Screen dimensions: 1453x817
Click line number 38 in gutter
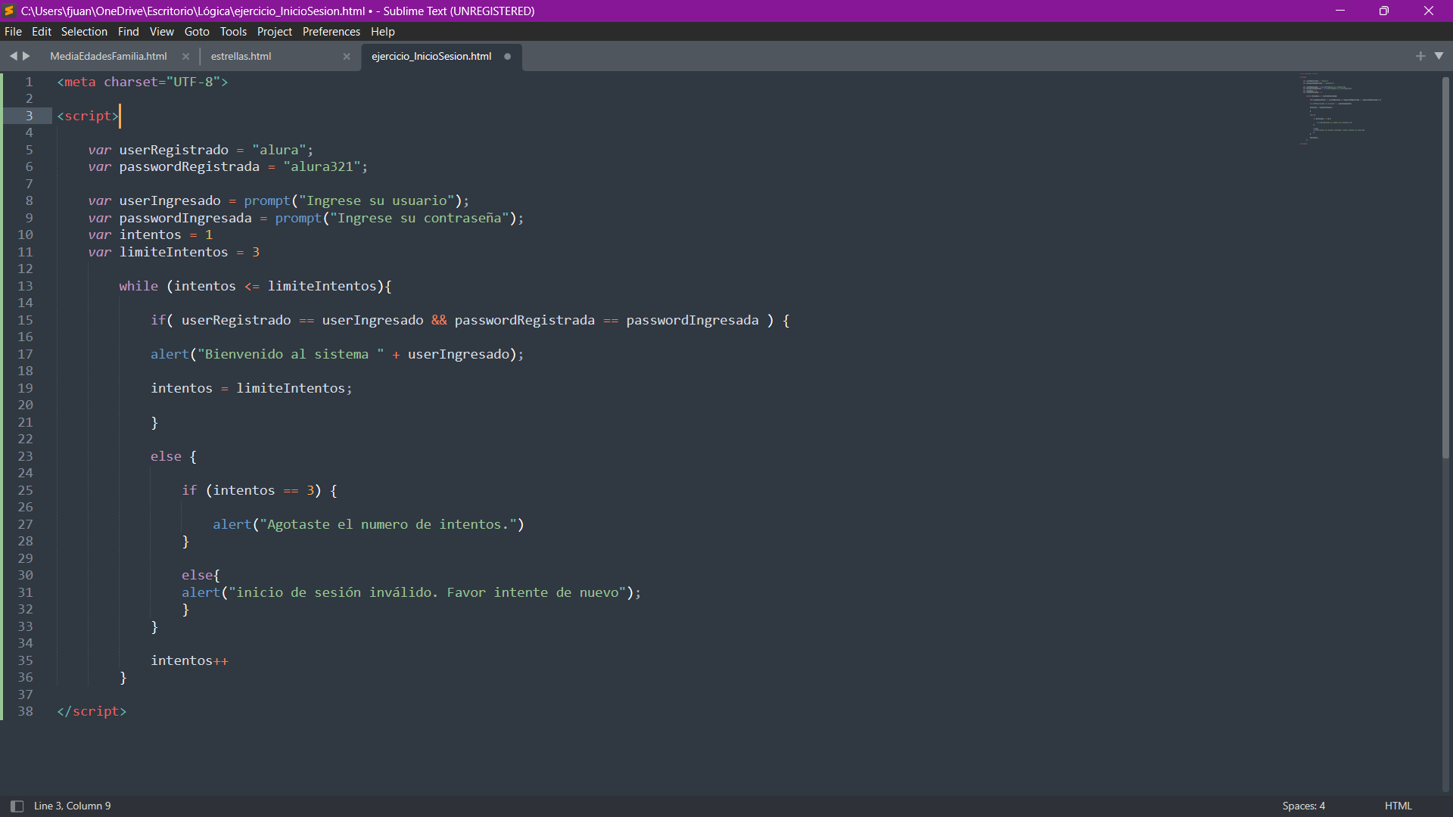tap(25, 712)
